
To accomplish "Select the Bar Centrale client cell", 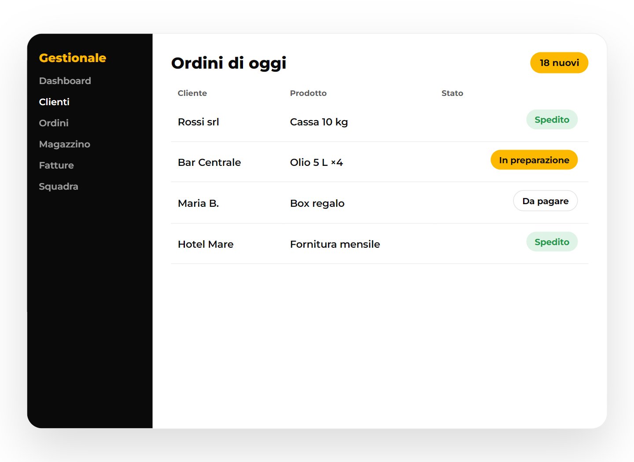I will point(209,162).
